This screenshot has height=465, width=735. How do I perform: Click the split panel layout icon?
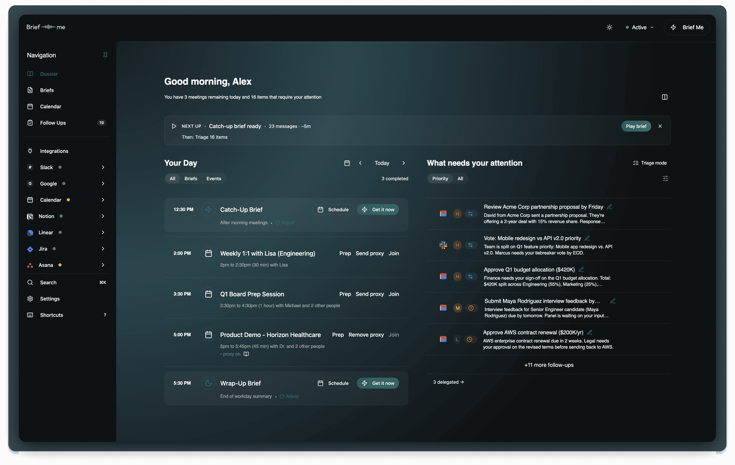coord(665,97)
